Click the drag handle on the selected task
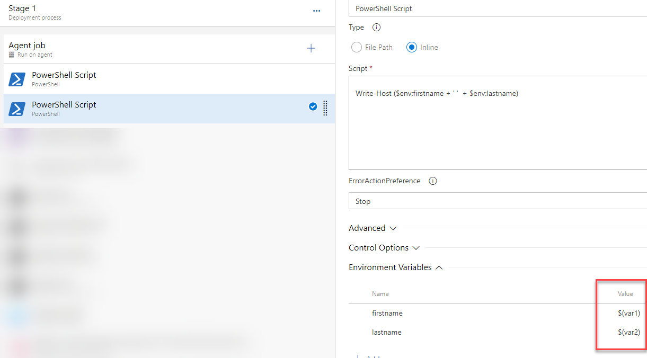647x358 pixels. 325,108
